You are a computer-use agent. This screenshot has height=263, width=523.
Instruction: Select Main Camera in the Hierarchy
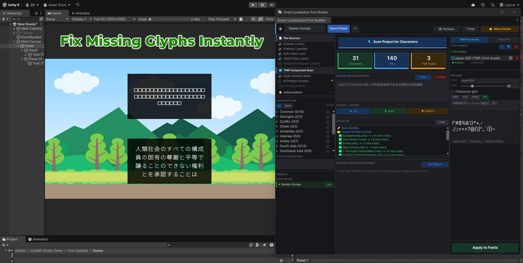31,28
